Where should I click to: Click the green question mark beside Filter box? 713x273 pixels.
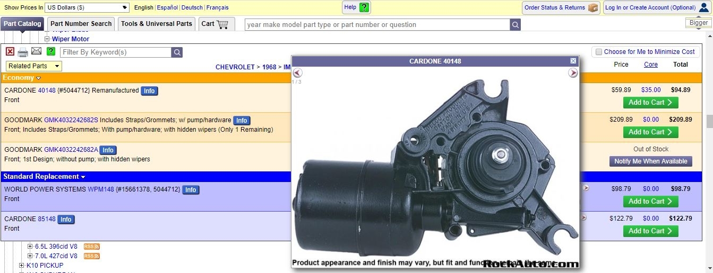click(x=51, y=51)
